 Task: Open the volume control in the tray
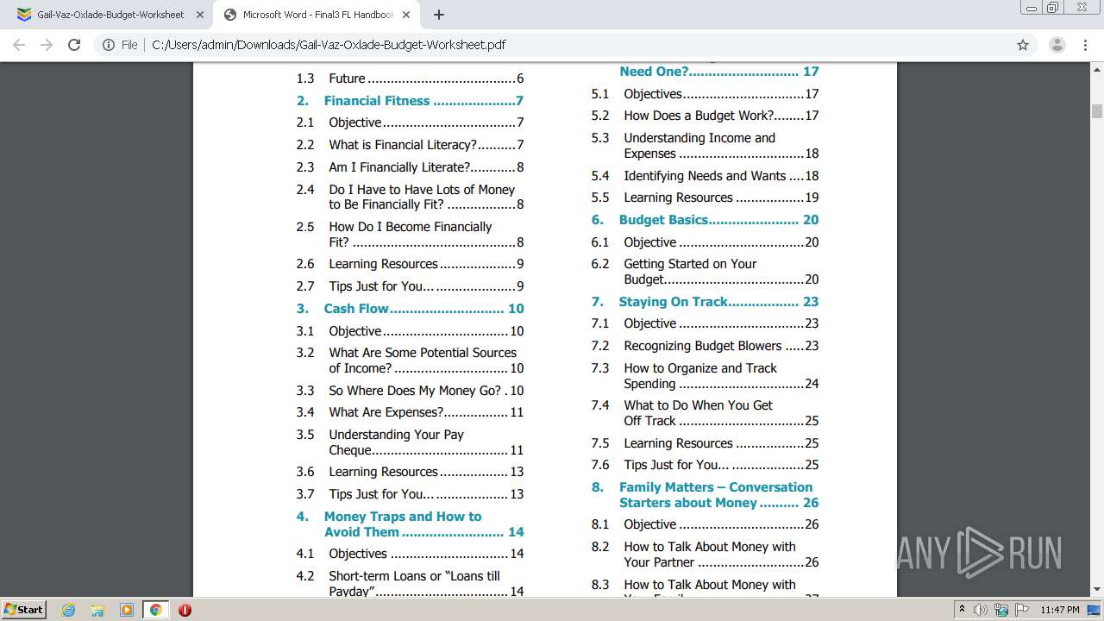981,610
